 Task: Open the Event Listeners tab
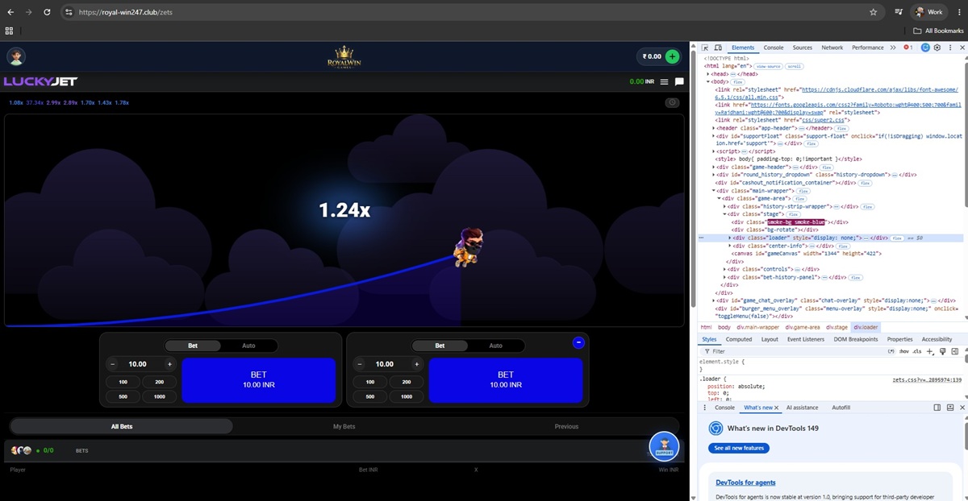click(x=806, y=339)
